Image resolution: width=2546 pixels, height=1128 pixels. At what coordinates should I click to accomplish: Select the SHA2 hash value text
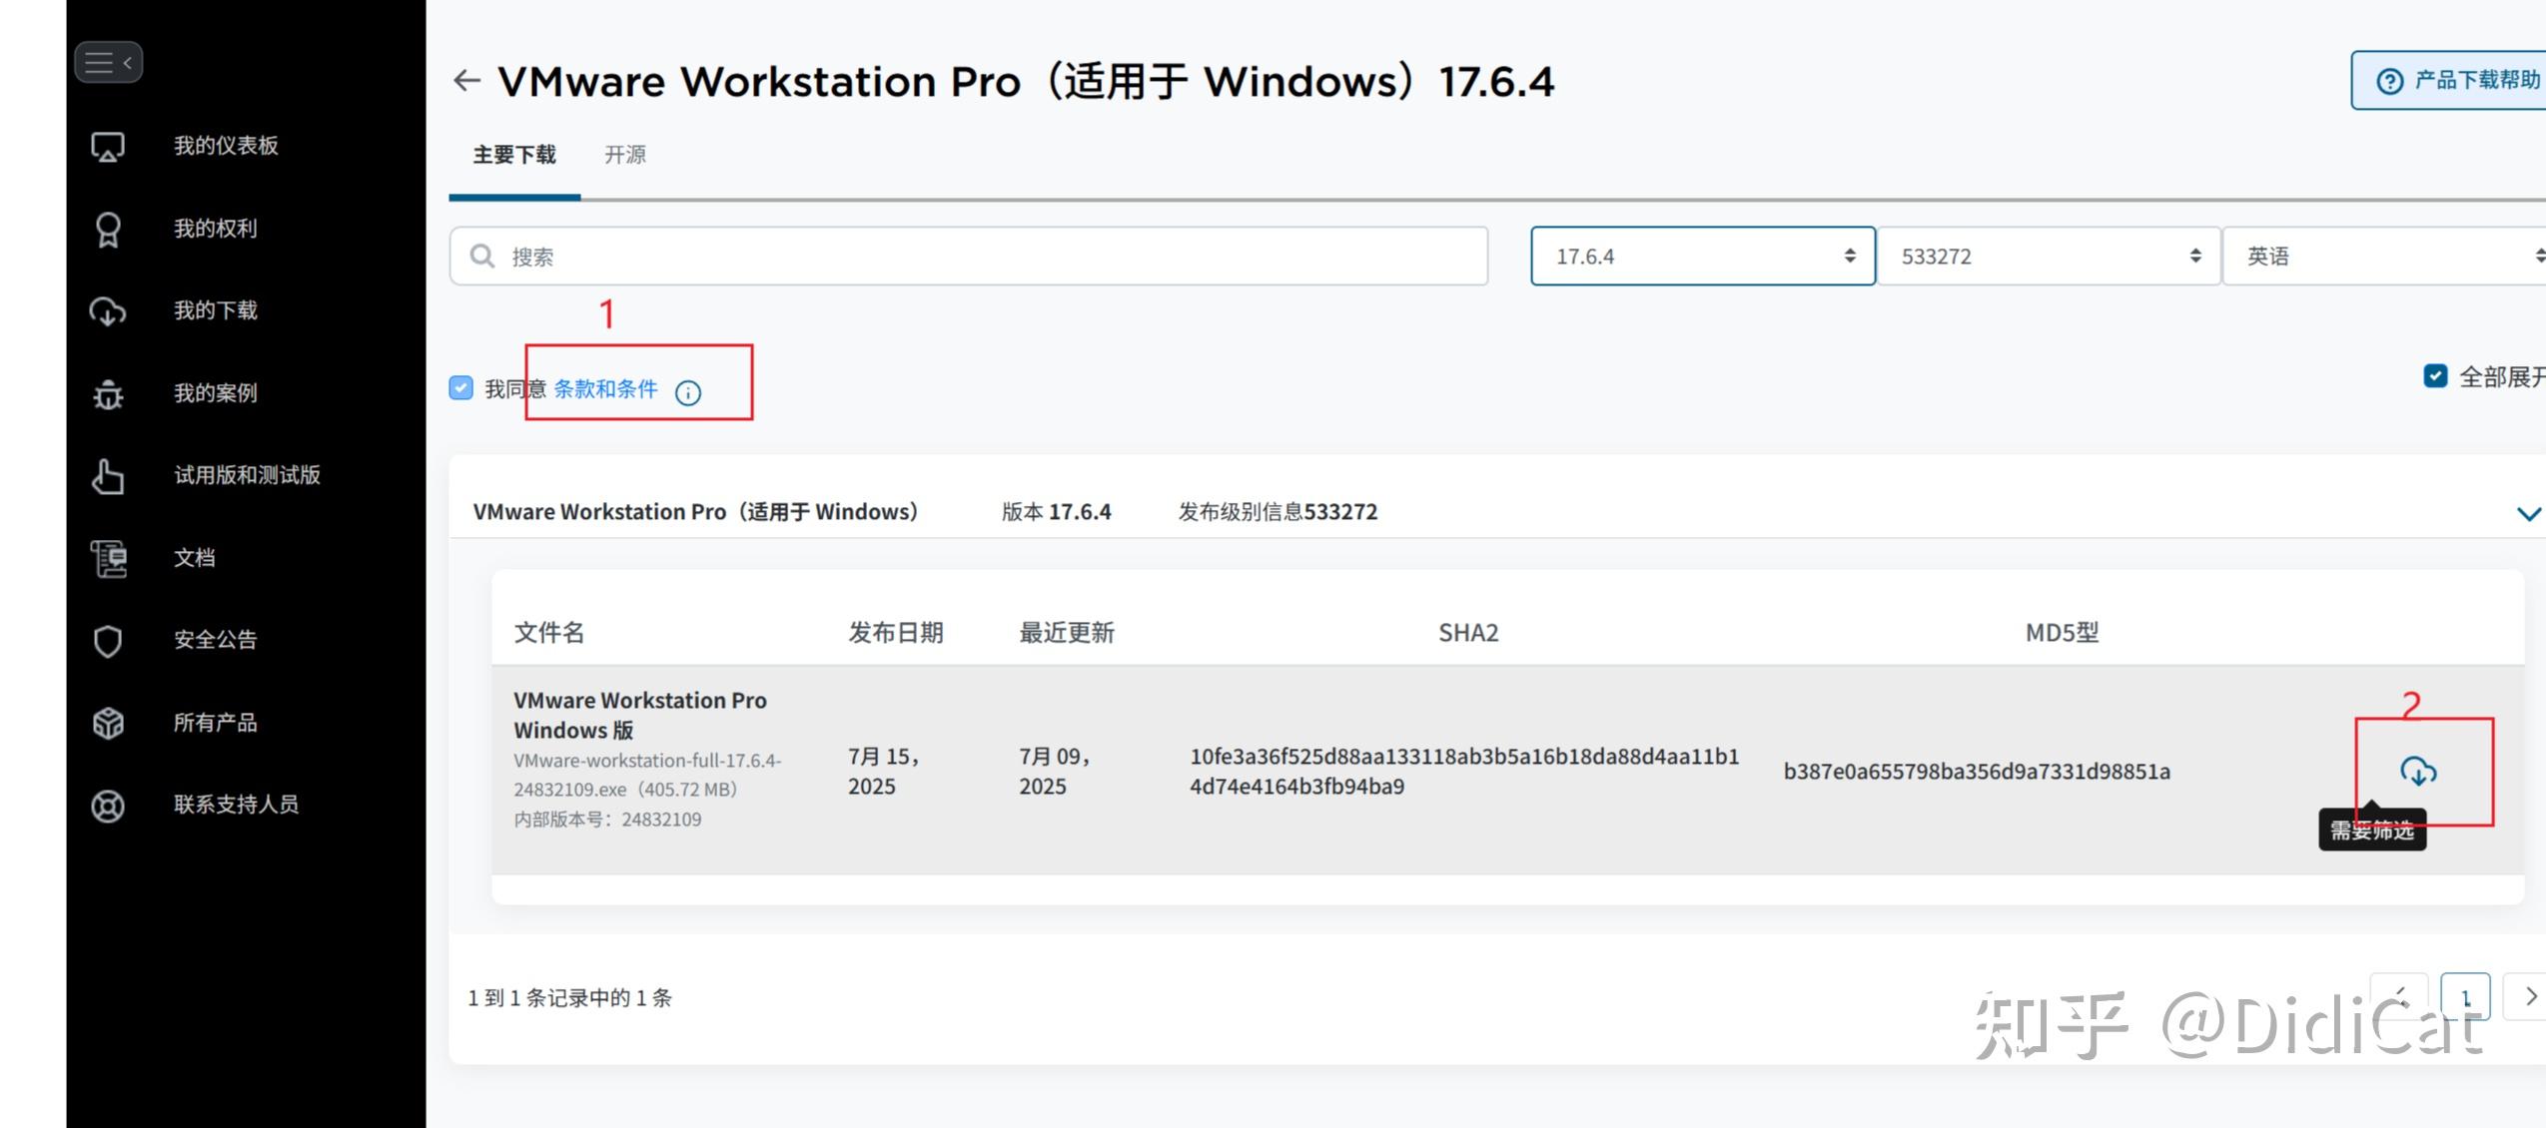click(x=1464, y=772)
